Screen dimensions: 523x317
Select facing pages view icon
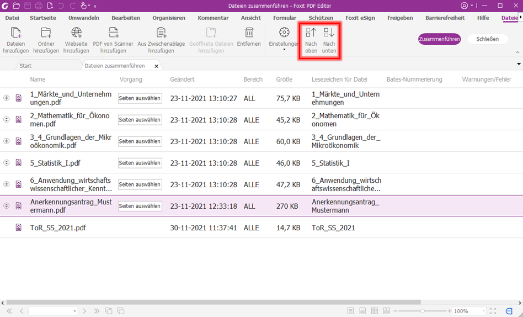point(375,311)
